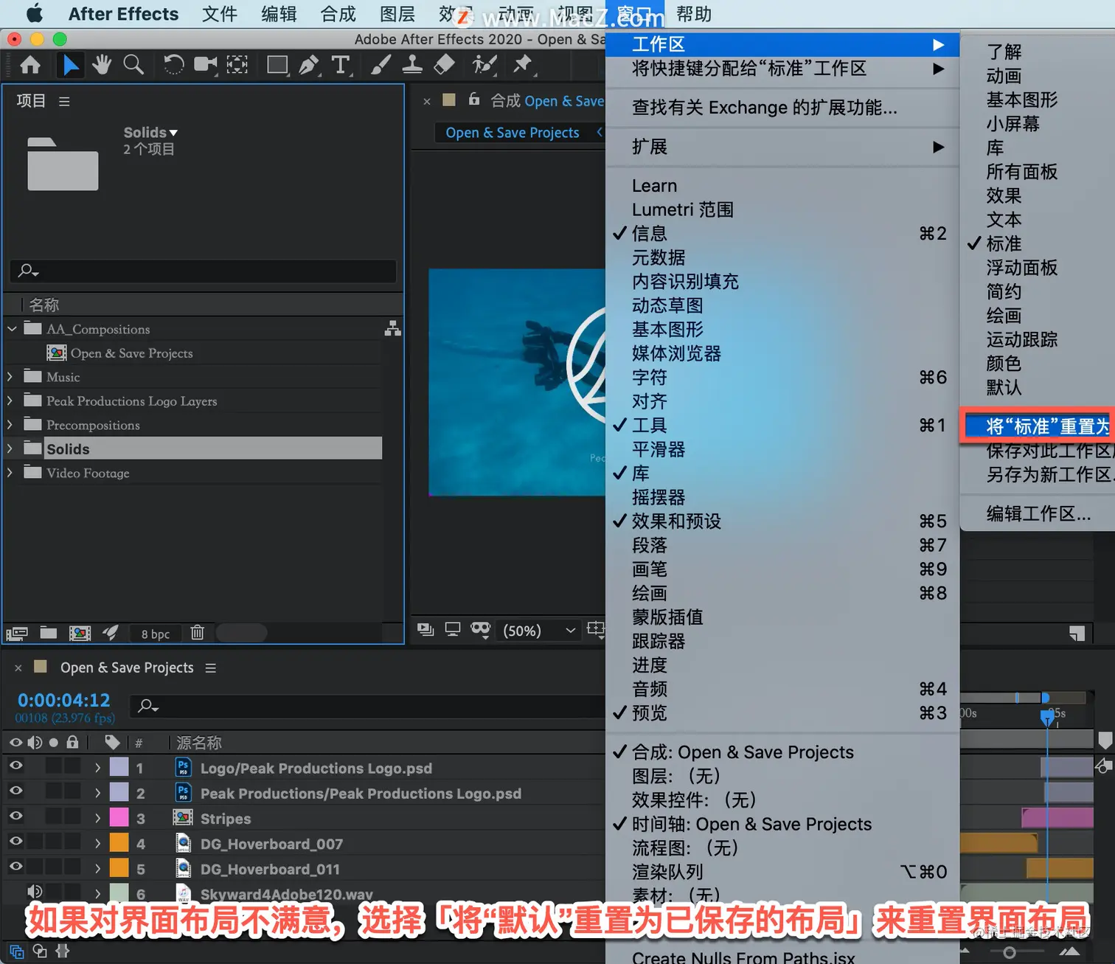Screen dimensions: 1115x964
Task: Choose 将"标准"重置为已保存的布局 menu item
Action: coord(1039,426)
